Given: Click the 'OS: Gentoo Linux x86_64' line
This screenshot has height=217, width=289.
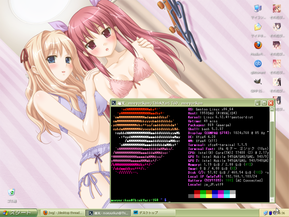Looking at the screenshot, I should coord(211,109).
